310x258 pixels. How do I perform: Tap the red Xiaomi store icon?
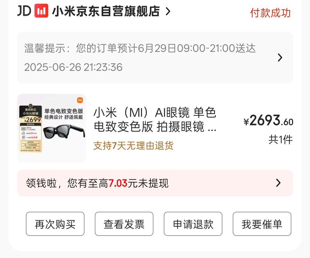[x=41, y=11]
